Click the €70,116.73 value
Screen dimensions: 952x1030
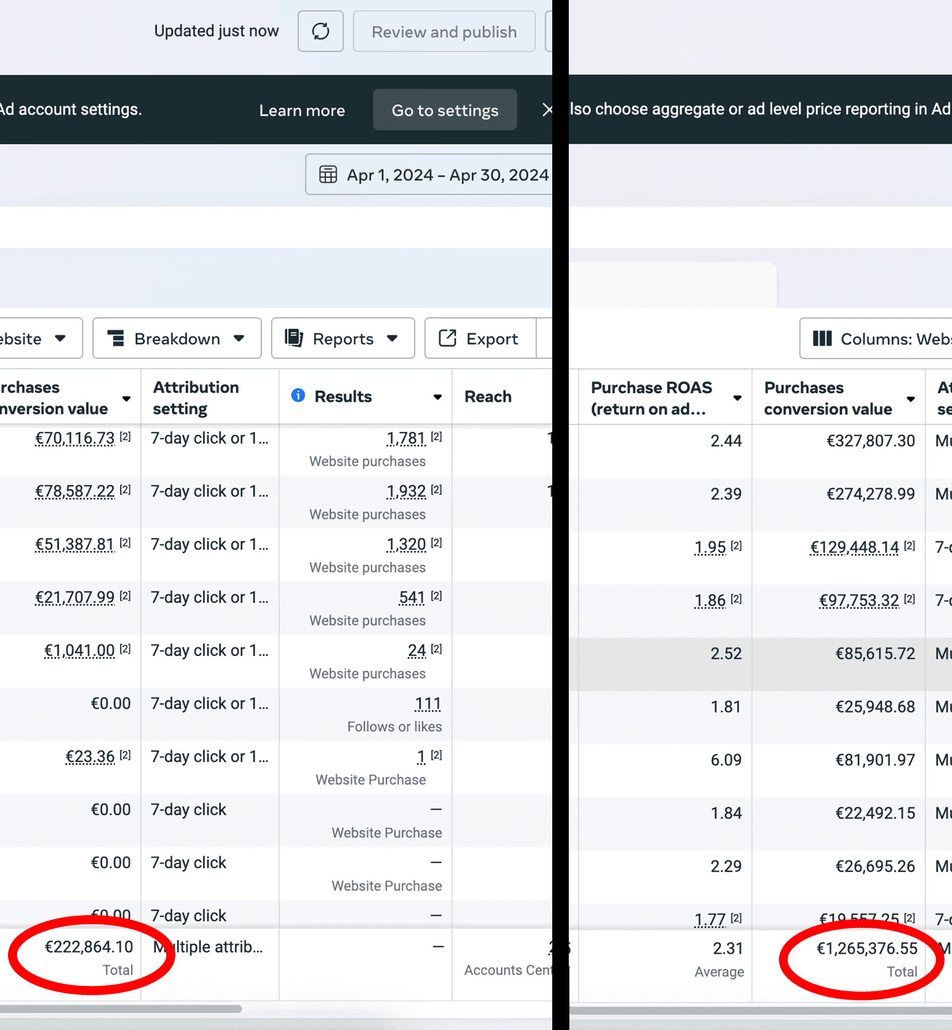tap(75, 438)
